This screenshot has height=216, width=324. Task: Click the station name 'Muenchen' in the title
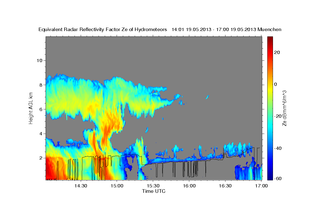(x=270, y=29)
